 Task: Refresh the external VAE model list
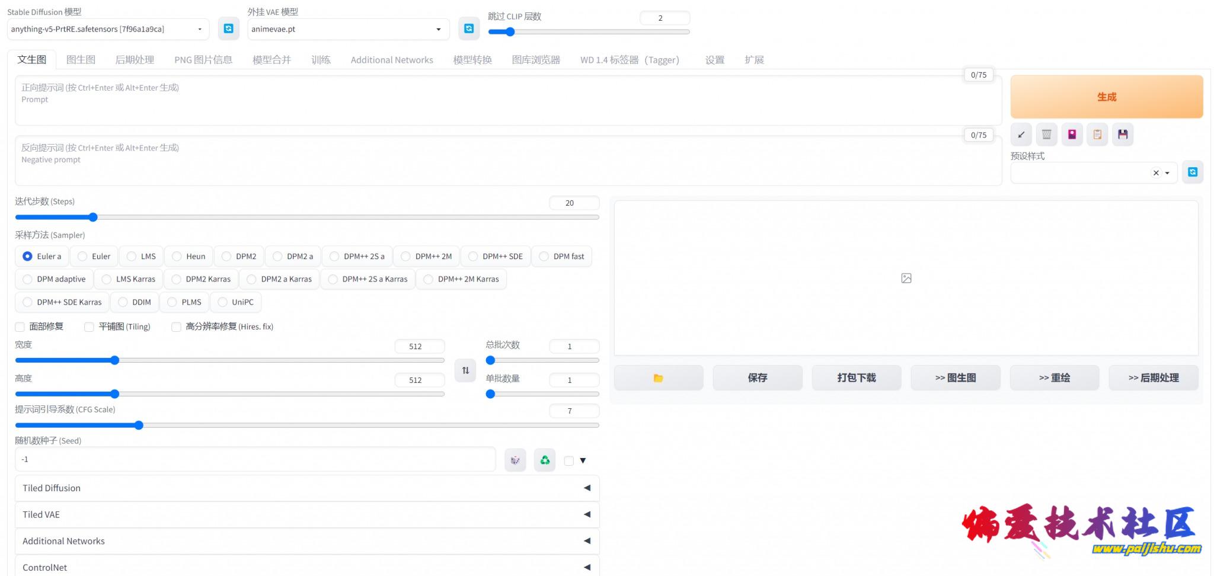(469, 28)
